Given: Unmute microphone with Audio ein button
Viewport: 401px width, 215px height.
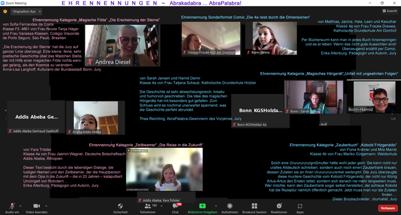Looking at the screenshot, I should pyautogui.click(x=12, y=208).
